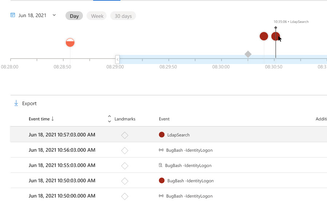Expand the Jun 18, 2021 date dropdown
Screen dimensions: 327x203
[x=54, y=15]
